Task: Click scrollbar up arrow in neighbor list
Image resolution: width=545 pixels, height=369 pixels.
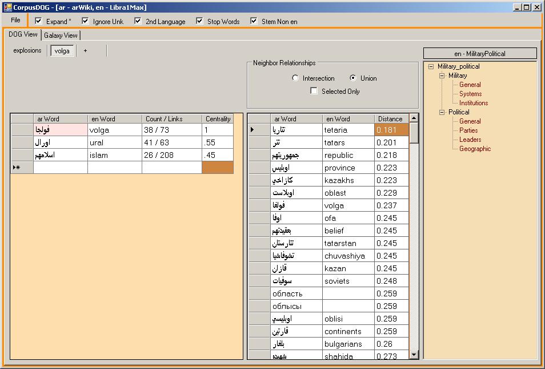Action: click(x=414, y=118)
